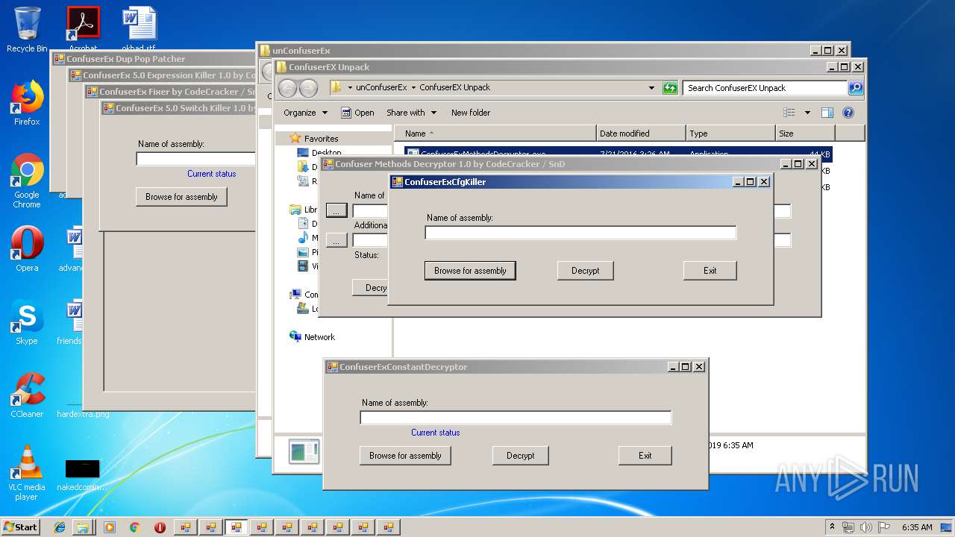955x537 pixels.
Task: Click lower "..." button in Methods Decryptor
Action: pos(336,240)
